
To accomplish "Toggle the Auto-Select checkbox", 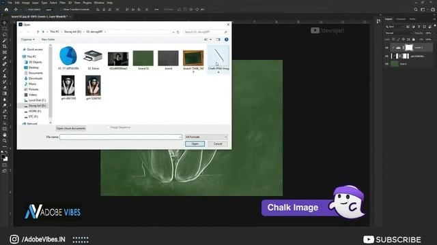I will coord(26,10).
